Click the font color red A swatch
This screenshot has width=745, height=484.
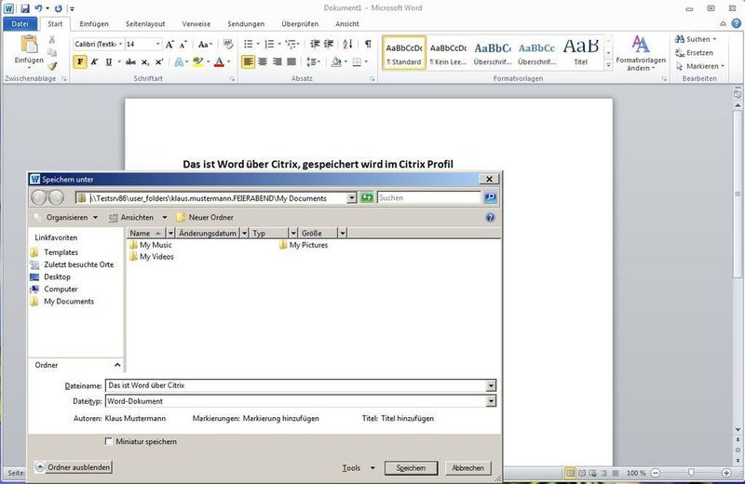click(219, 61)
